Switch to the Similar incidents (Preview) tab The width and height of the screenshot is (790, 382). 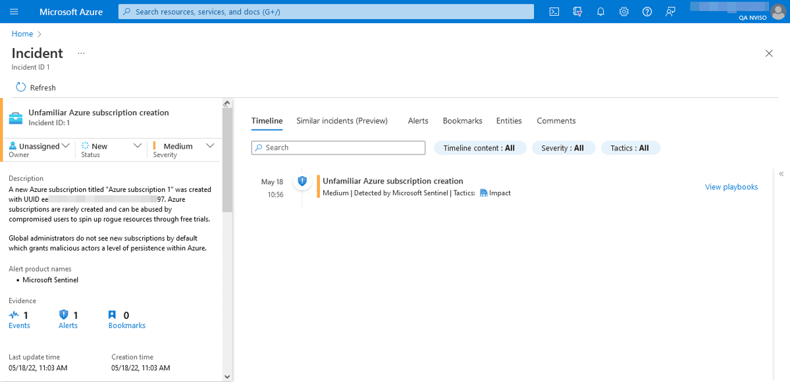tap(342, 121)
